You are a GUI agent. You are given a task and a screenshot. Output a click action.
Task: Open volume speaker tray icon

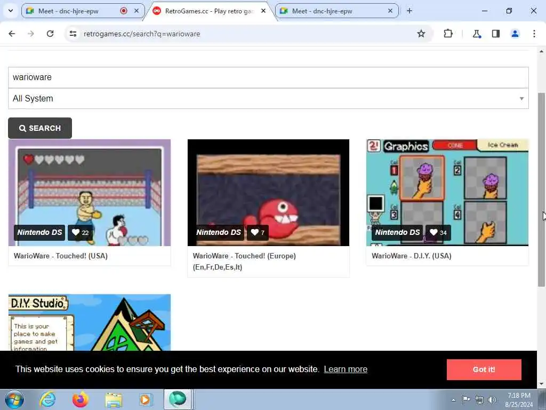tap(492, 400)
